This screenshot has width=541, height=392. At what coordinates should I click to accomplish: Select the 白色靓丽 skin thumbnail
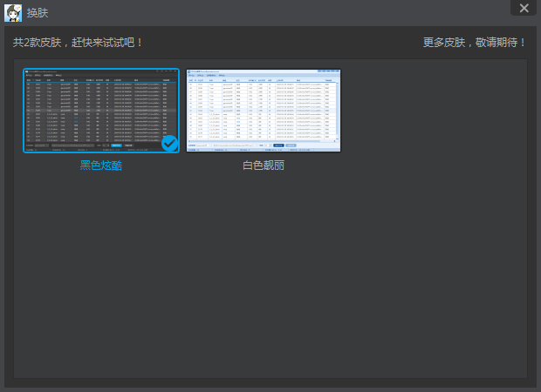[264, 111]
